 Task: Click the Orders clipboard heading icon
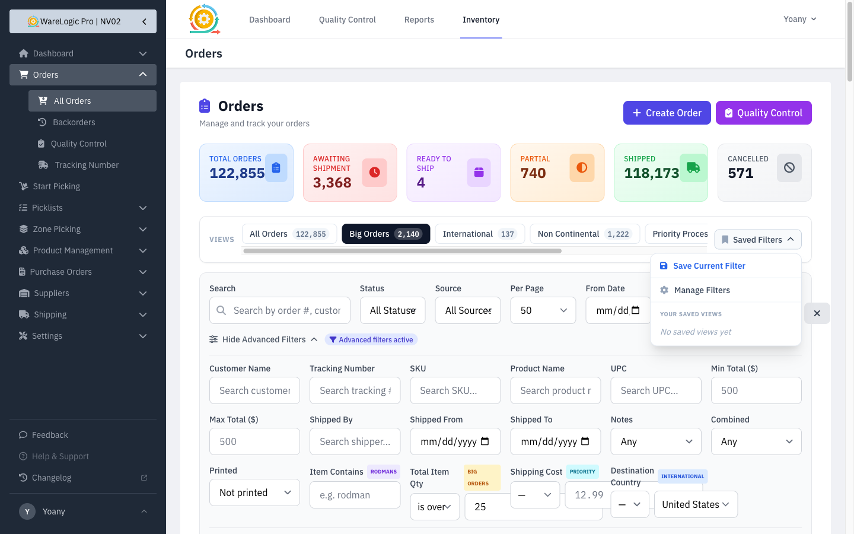click(x=205, y=106)
